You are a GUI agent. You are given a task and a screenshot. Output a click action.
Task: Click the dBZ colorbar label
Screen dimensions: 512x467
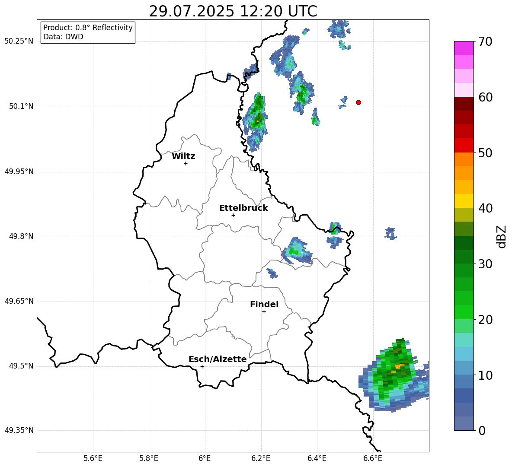[502, 237]
